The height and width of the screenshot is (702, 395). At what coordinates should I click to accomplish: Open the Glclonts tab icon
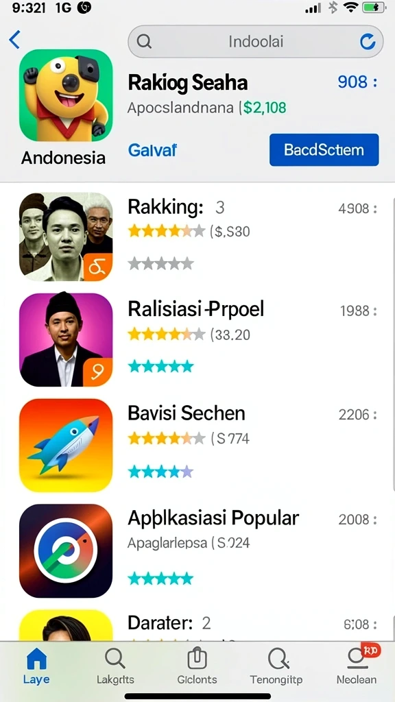pos(197,666)
